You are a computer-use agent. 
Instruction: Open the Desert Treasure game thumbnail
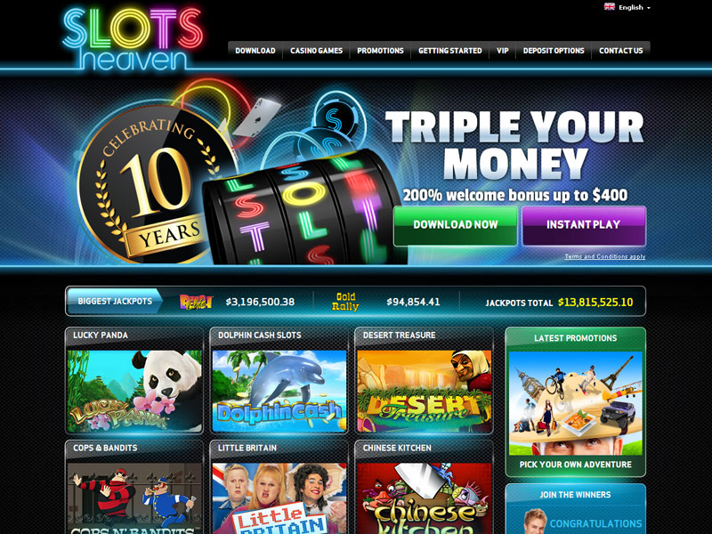425,391
